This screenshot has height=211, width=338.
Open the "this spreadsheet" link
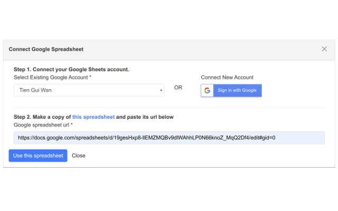click(x=93, y=117)
